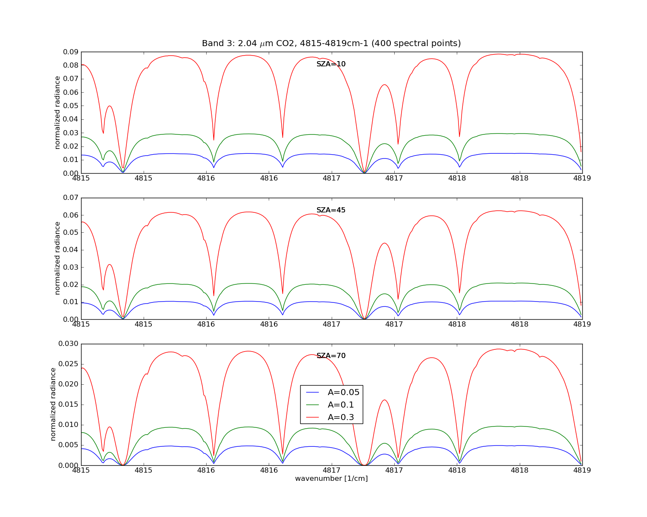Click 'normalized radiance' label of the SZA=70 plot

[x=53, y=404]
